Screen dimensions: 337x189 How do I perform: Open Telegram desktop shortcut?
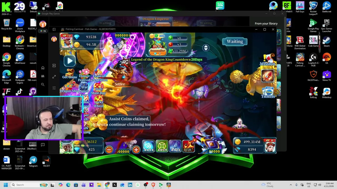pos(33,161)
